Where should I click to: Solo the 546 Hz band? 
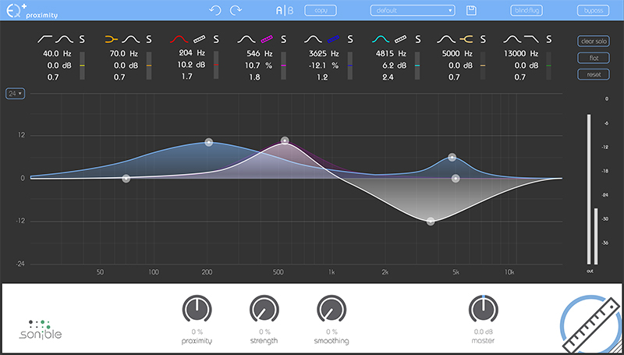pyautogui.click(x=284, y=38)
